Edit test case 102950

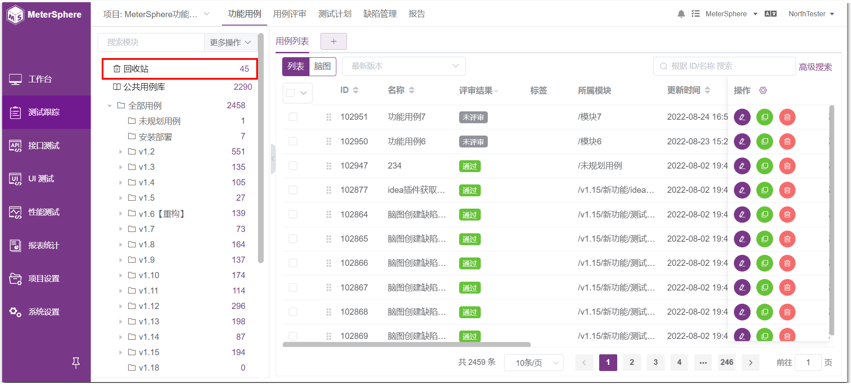742,141
